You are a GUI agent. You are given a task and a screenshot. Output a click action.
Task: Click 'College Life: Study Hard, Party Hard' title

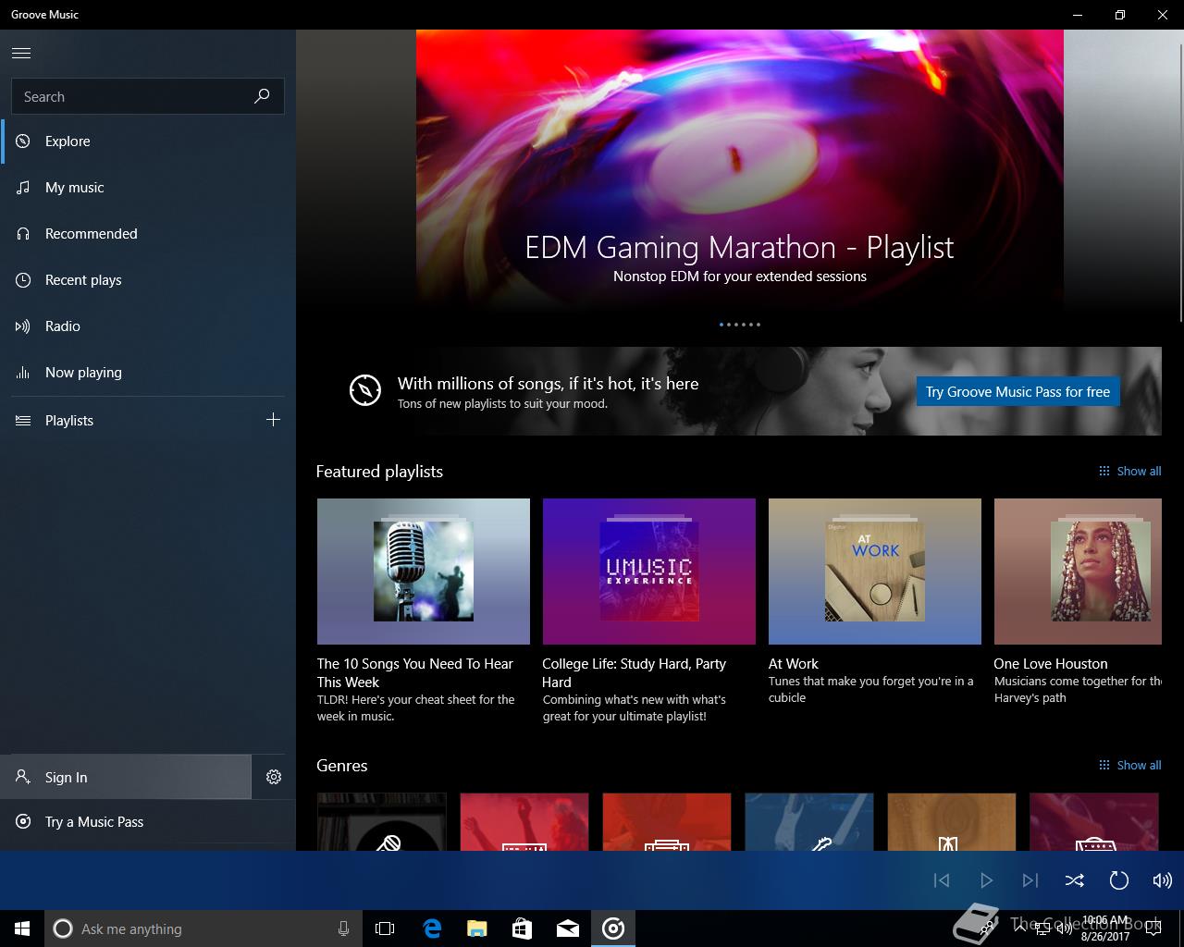pyautogui.click(x=634, y=673)
